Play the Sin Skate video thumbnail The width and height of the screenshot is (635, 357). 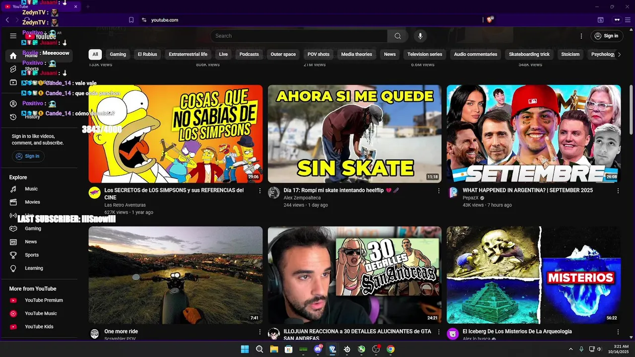coord(355,134)
